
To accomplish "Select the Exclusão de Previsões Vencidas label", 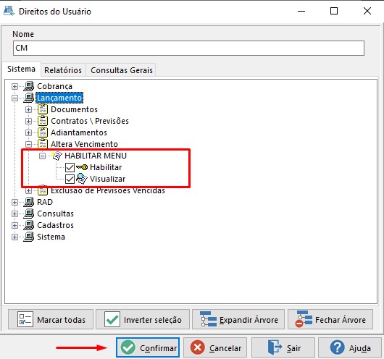I will point(108,190).
